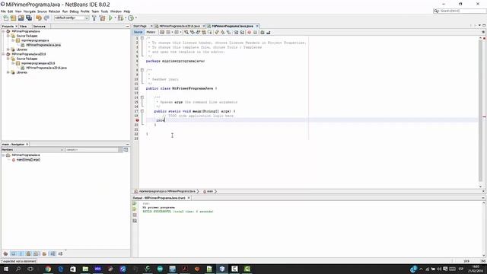Collapse the MiPrimerProgramaJava project node
The image size is (487, 274).
coord(3,31)
